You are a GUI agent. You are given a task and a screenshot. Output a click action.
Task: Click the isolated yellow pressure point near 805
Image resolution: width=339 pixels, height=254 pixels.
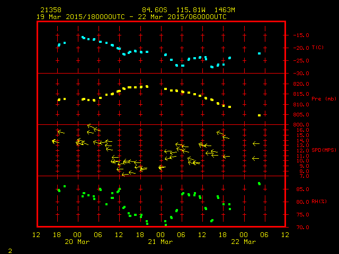point(259,115)
